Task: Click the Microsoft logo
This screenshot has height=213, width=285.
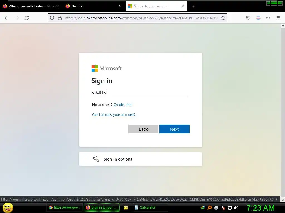Action: tap(107, 69)
